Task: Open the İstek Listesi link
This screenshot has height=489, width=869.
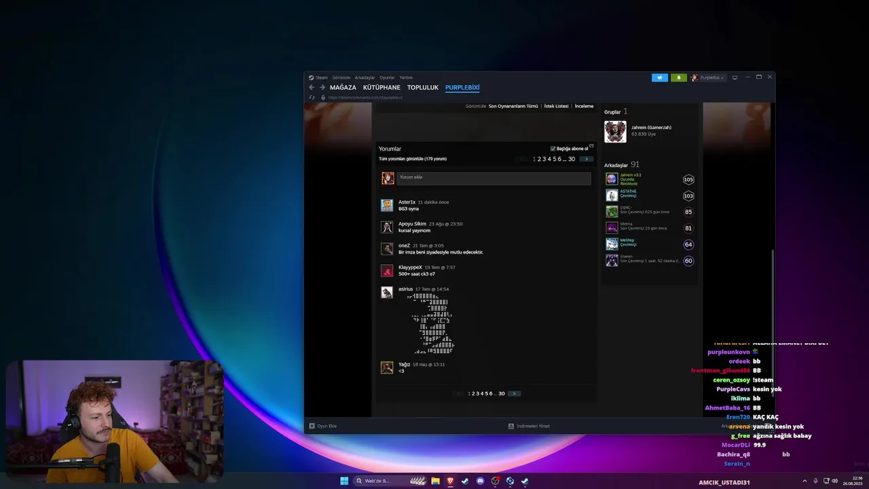Action: (x=556, y=106)
